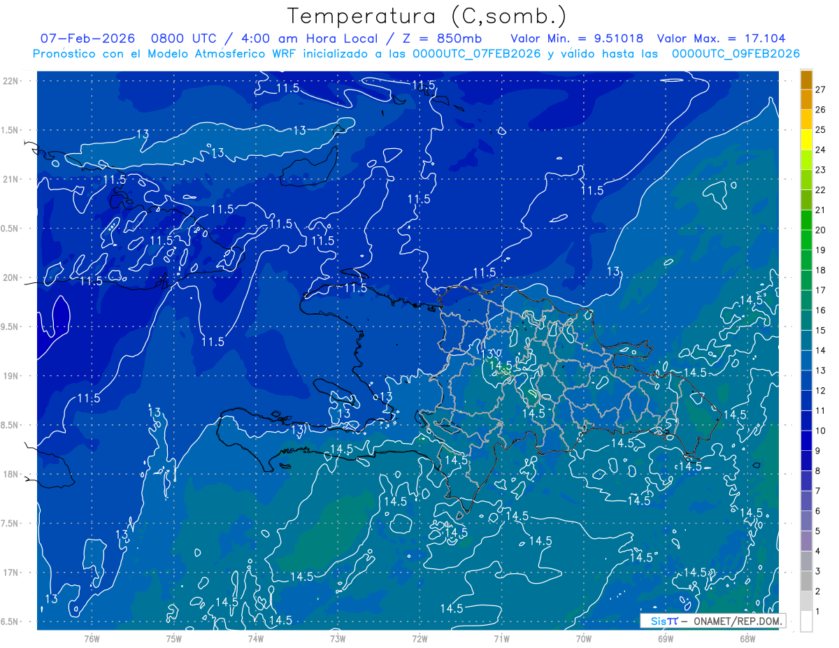This screenshot has width=839, height=648.
Task: Click the 27 value on the color scale
Action: pos(820,89)
